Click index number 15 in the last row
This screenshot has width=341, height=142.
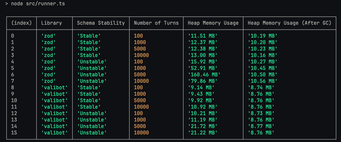pos(14,133)
